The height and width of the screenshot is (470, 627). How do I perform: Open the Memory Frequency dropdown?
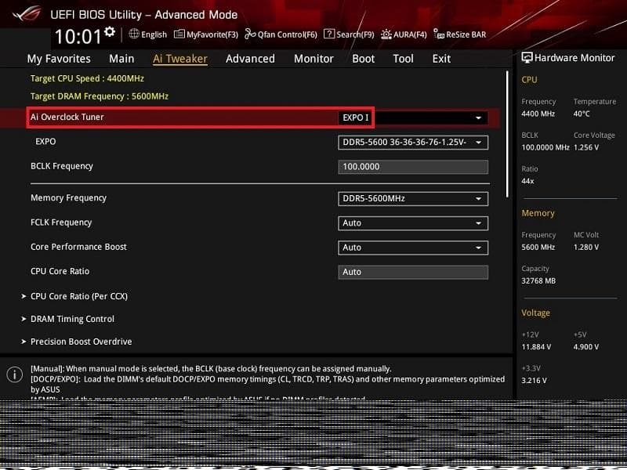tap(413, 199)
